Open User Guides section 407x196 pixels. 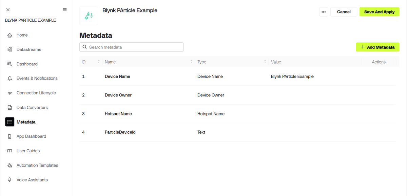28,151
